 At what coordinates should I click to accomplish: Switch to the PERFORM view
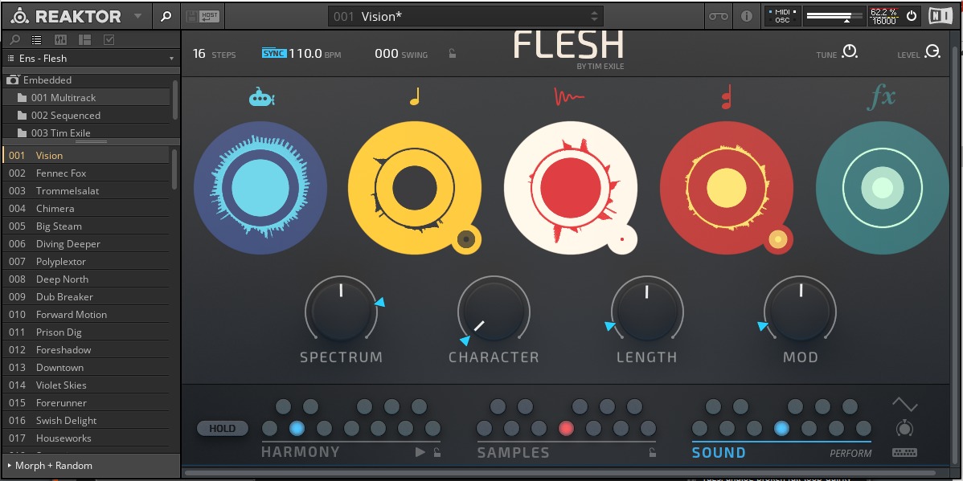[850, 454]
